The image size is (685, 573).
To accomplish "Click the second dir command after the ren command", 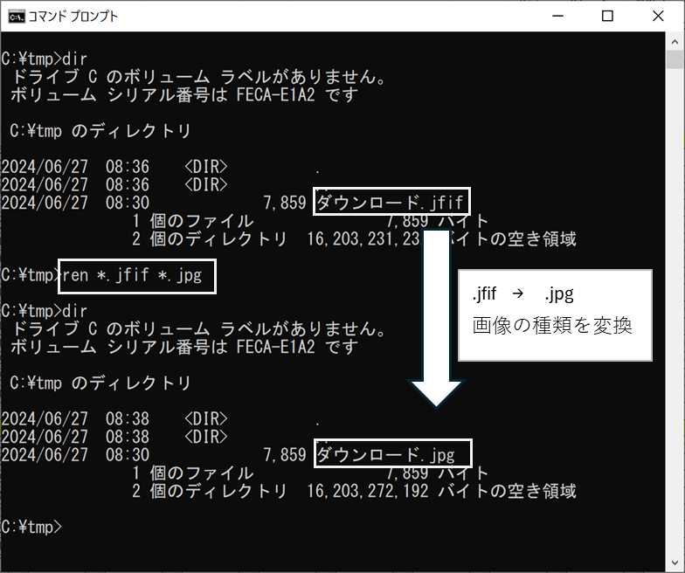I will click(76, 311).
